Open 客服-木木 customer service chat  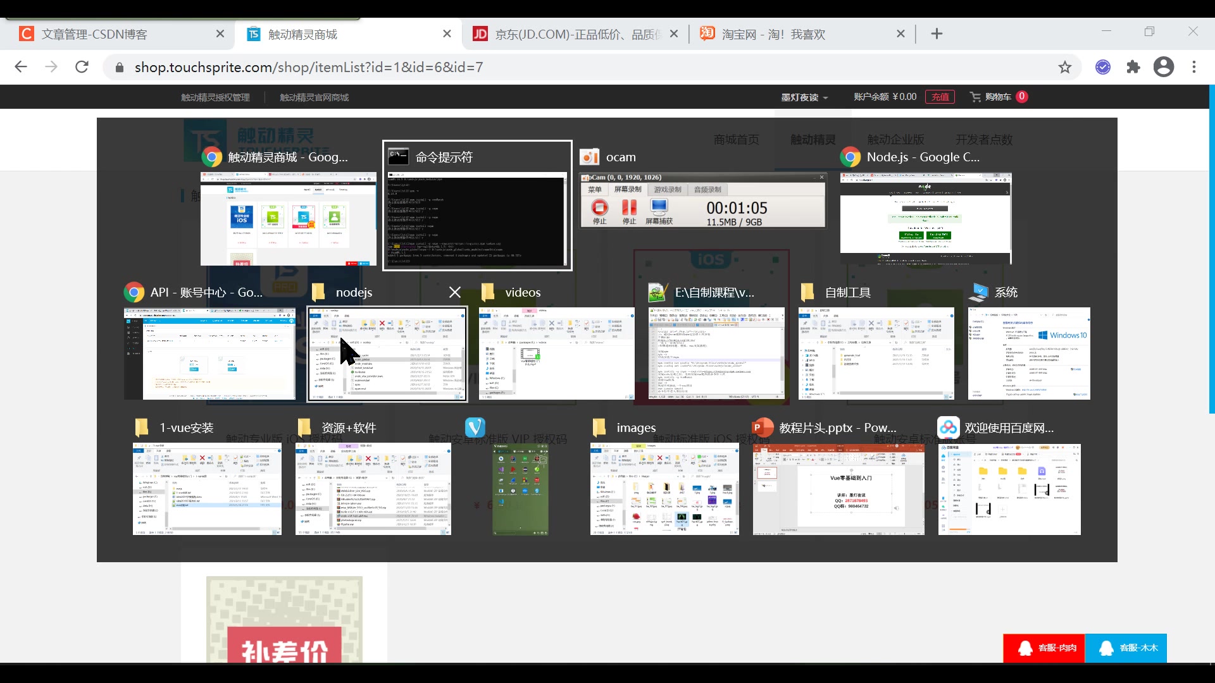click(x=1126, y=648)
